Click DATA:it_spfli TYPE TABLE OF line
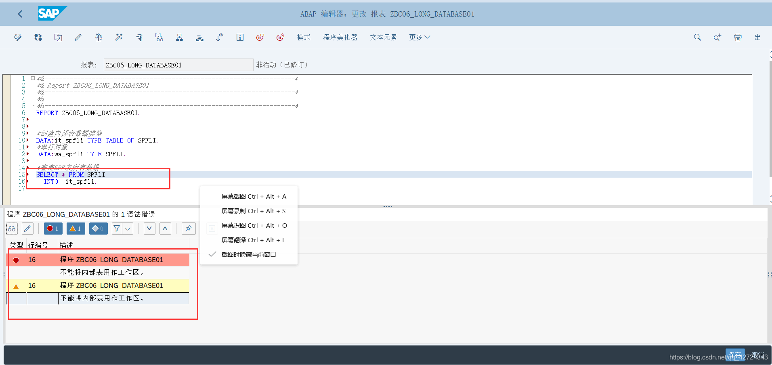The width and height of the screenshot is (772, 365). (97, 141)
